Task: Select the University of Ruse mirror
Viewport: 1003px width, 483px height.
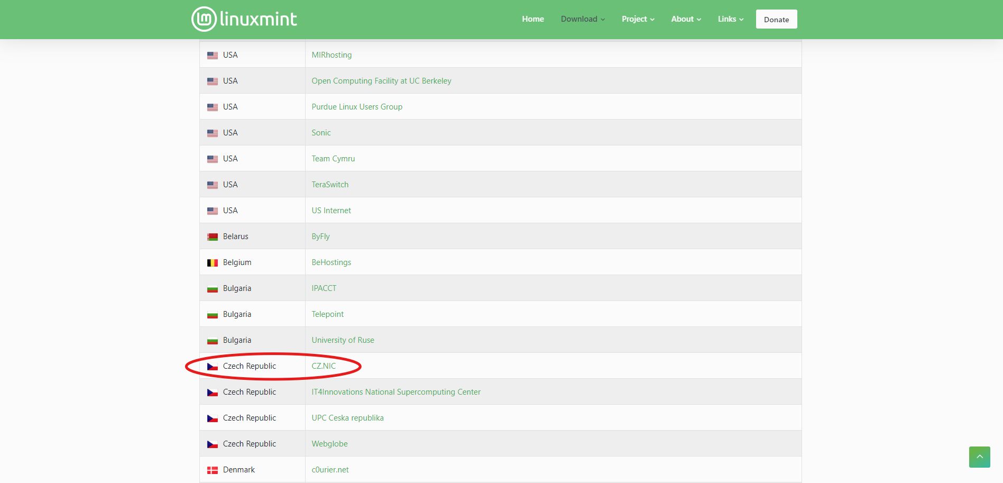Action: pyautogui.click(x=343, y=340)
